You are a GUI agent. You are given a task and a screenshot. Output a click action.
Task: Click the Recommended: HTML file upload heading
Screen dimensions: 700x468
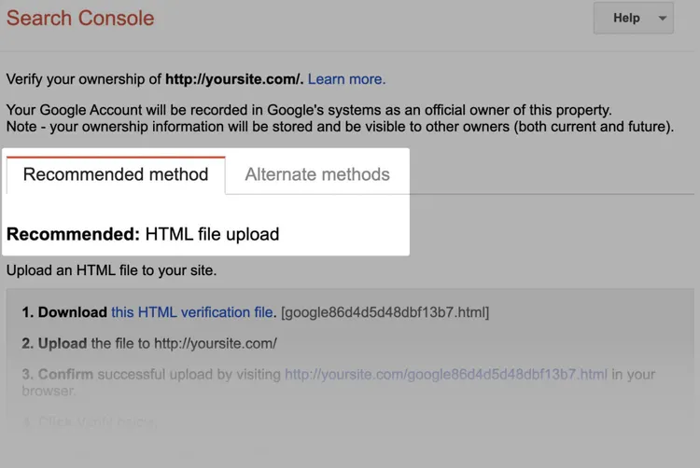pos(143,234)
